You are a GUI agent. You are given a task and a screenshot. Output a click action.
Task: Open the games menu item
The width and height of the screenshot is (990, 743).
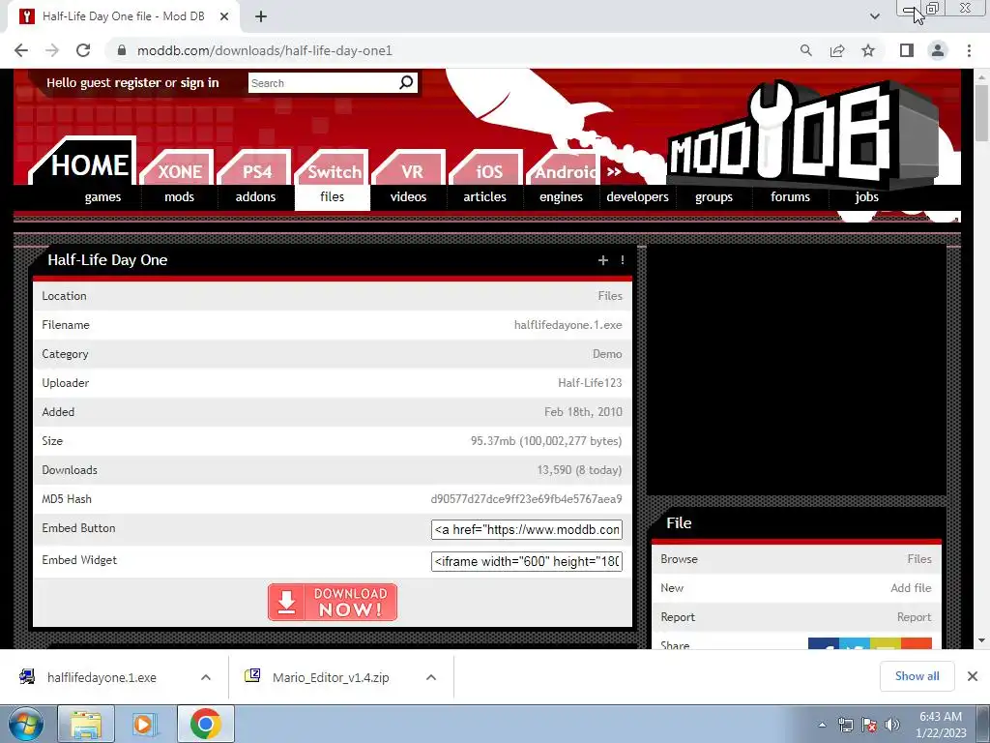pos(102,197)
